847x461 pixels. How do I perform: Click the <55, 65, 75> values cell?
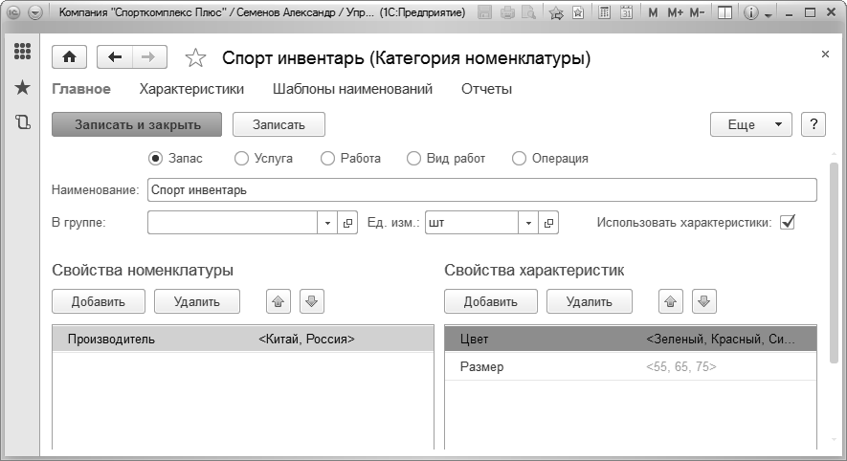click(681, 366)
